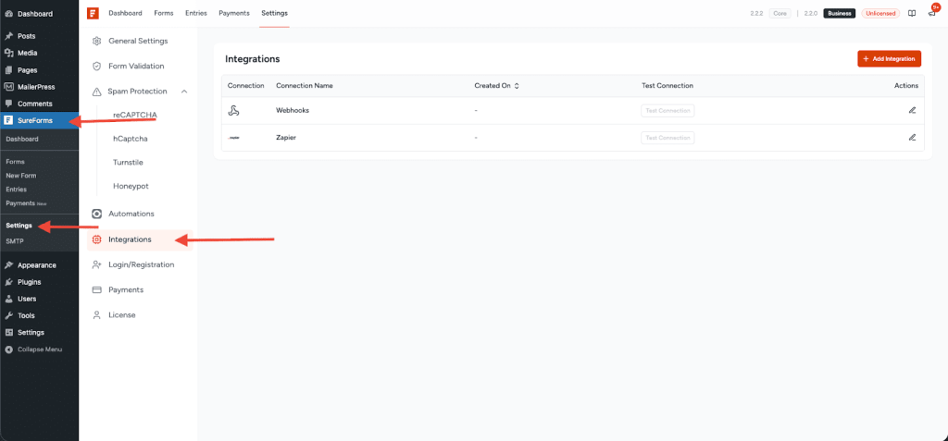Viewport: 948px width, 441px height.
Task: Test Connection for Webhooks
Action: 667,110
